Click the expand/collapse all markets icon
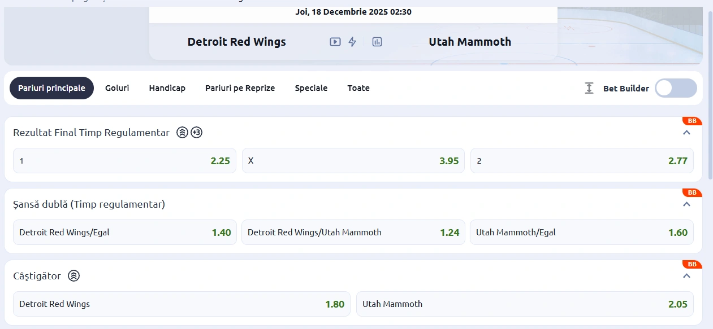Image resolution: width=713 pixels, height=329 pixels. [x=589, y=88]
